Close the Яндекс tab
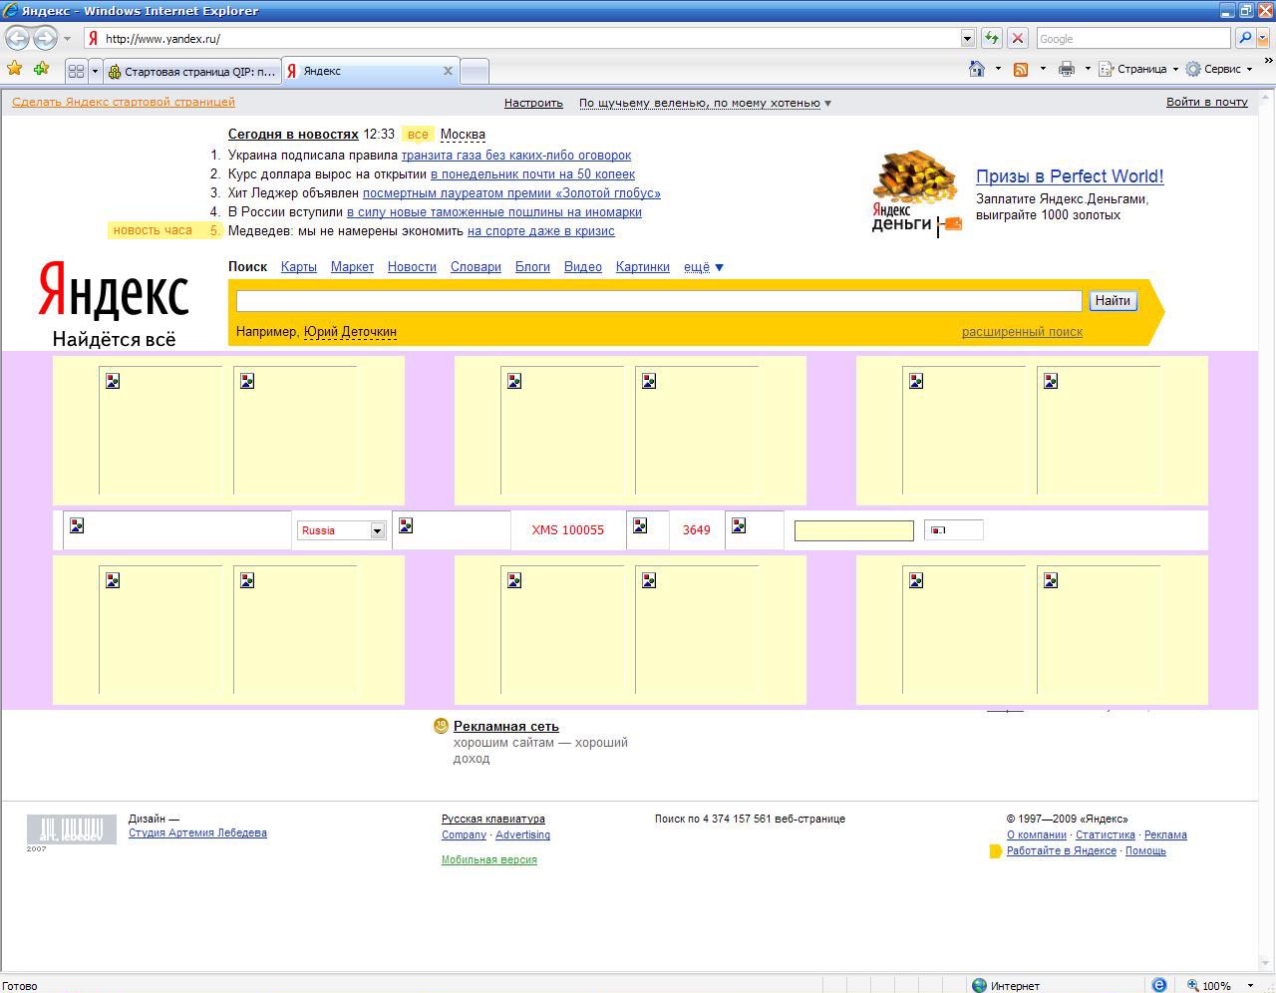1276x993 pixels. (x=448, y=71)
